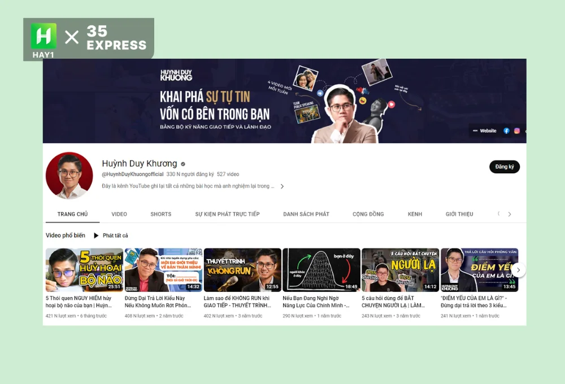Open the GIỚI THIỆU tab

[x=459, y=214]
